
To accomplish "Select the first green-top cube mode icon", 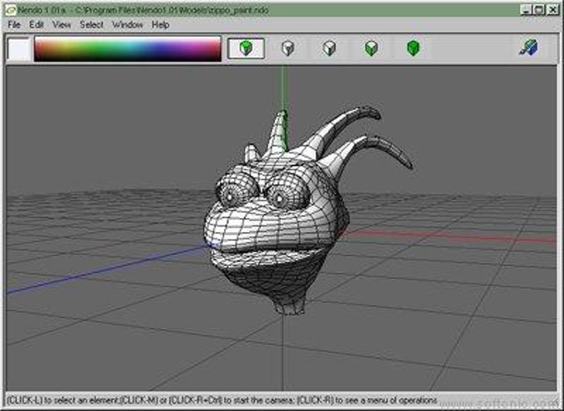I will [x=246, y=48].
